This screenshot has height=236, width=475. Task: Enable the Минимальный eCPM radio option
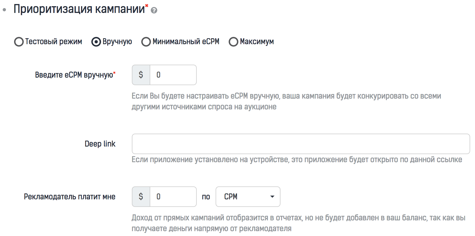[x=146, y=42]
